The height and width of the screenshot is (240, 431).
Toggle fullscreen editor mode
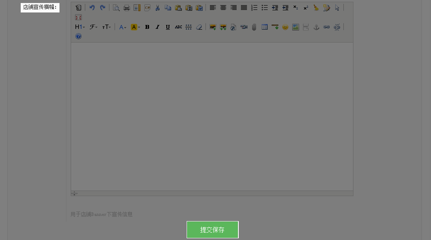[x=78, y=17]
